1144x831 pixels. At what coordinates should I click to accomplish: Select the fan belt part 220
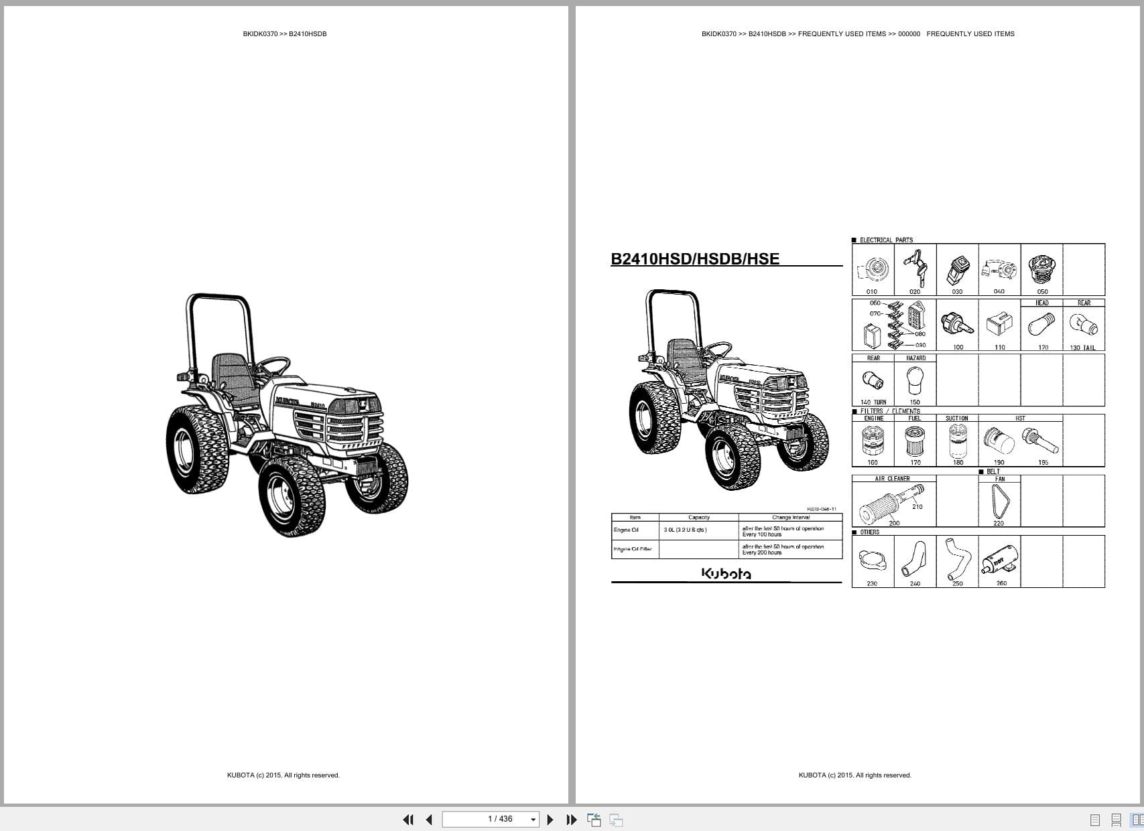point(999,502)
